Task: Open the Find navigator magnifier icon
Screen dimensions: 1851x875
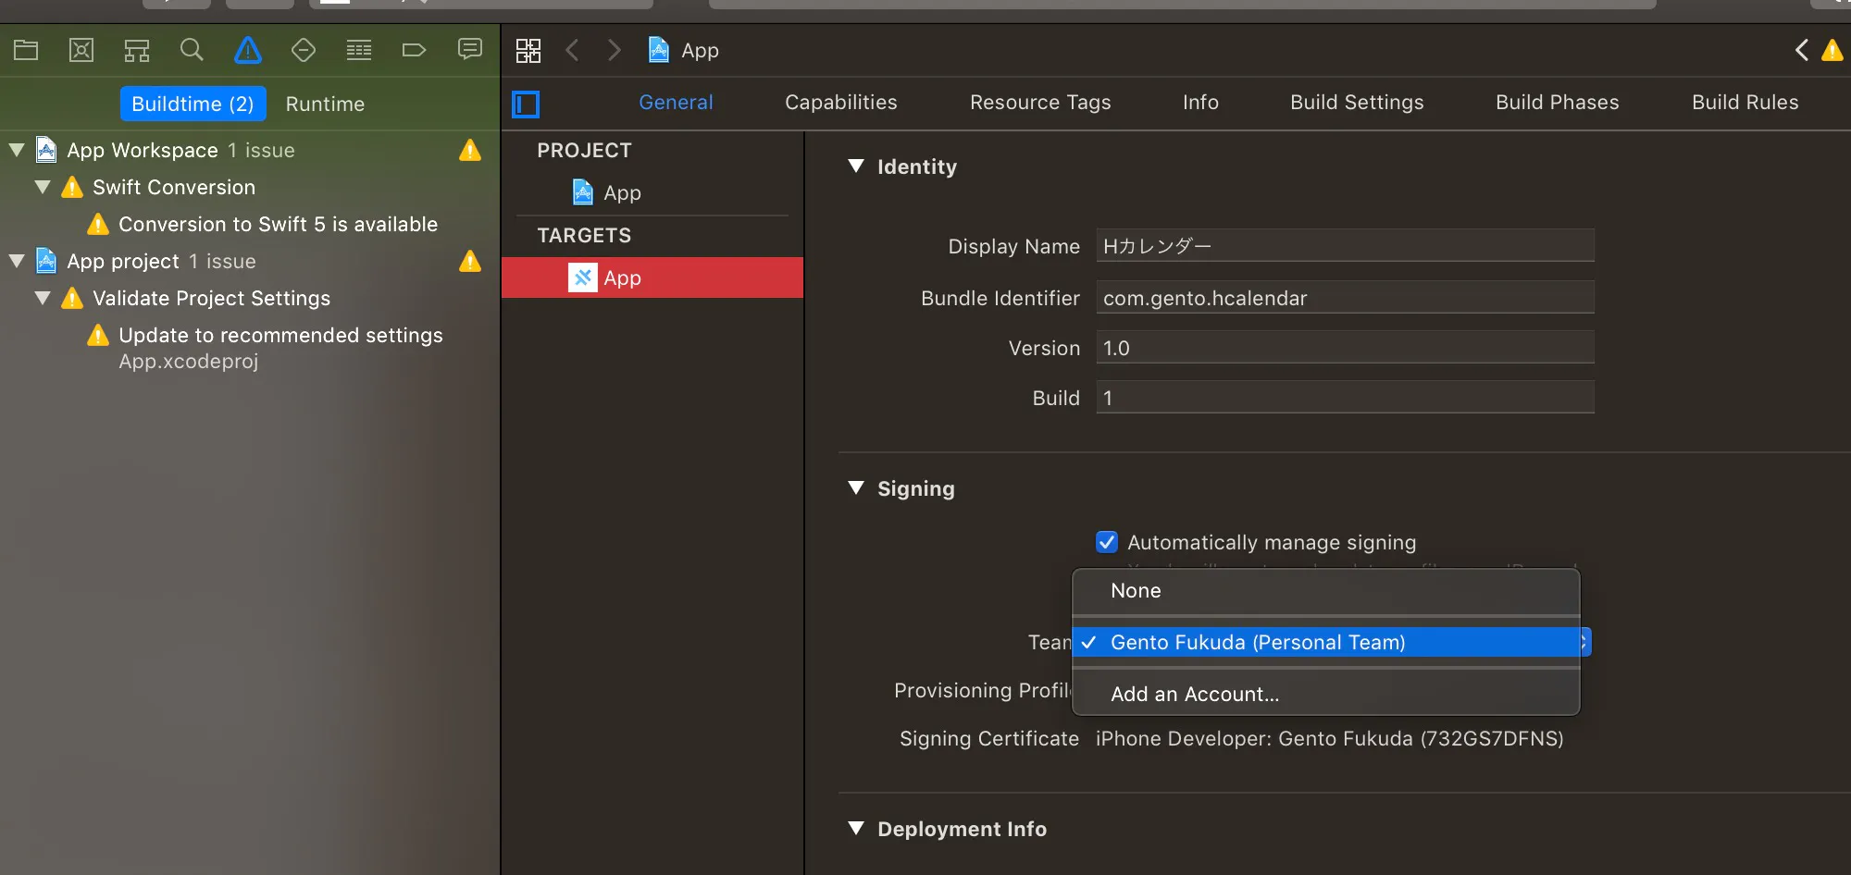Action: click(192, 50)
